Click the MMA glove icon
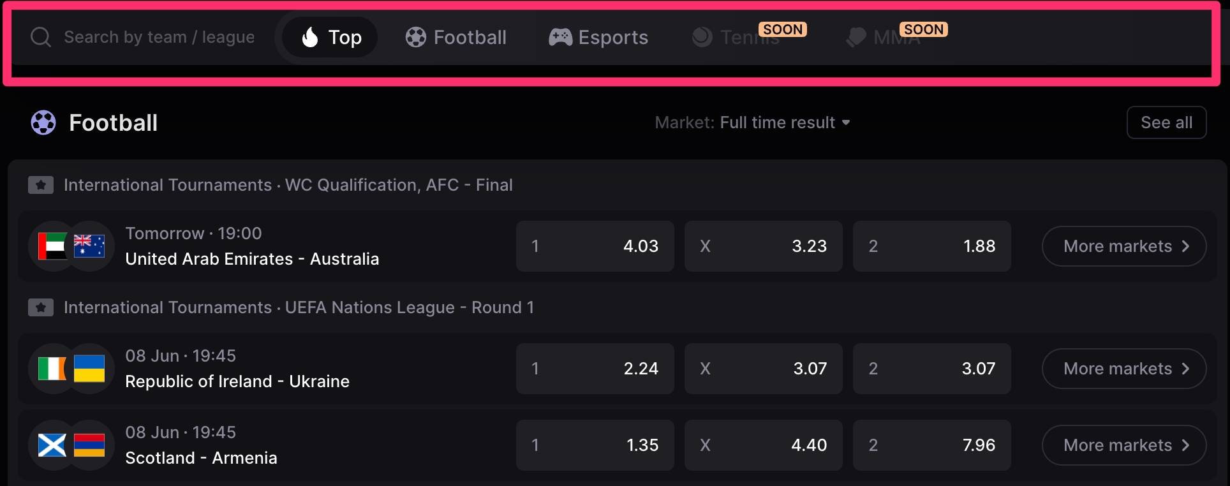1230x486 pixels. click(x=856, y=37)
